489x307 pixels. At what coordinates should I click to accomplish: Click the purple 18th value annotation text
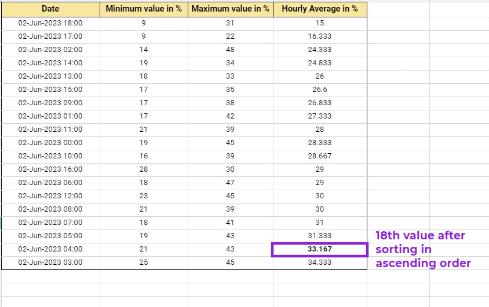(423, 249)
